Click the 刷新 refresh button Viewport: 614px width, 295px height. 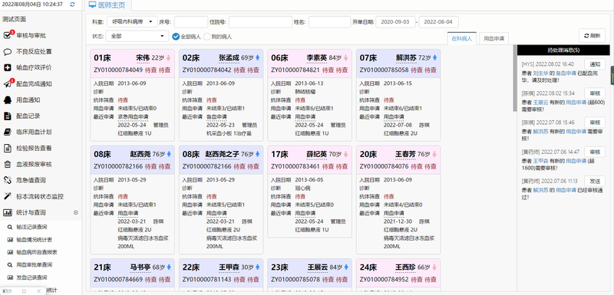592,35
